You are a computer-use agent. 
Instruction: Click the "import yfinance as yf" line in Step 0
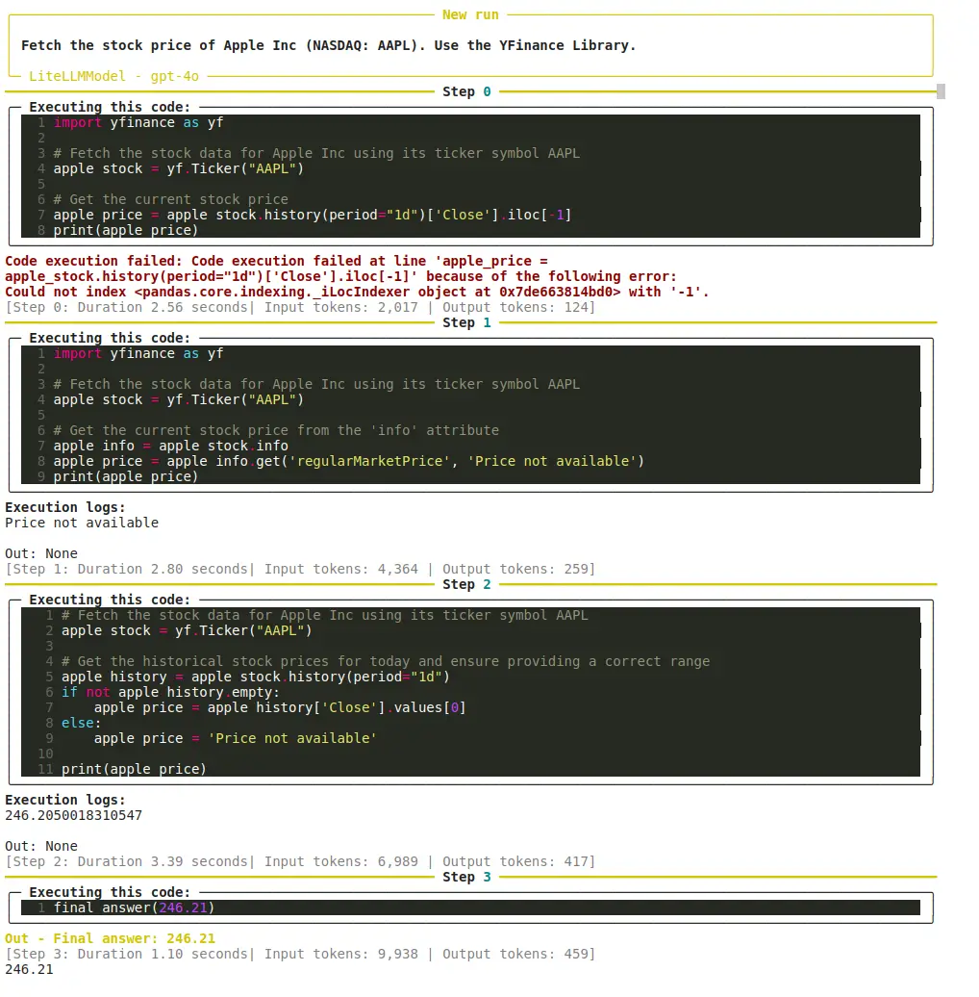[140, 122]
